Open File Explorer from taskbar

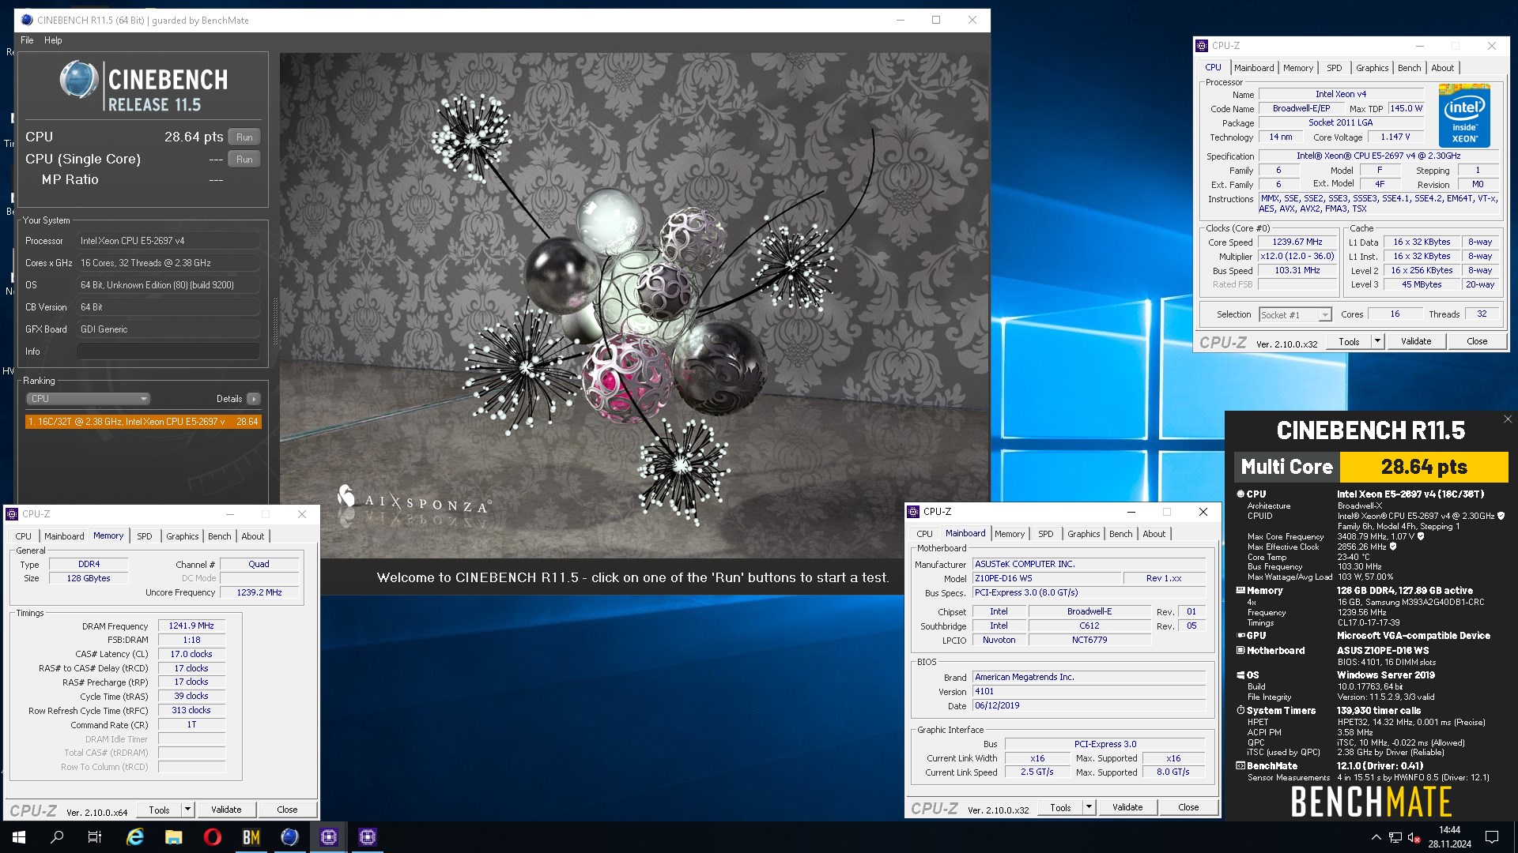point(174,837)
